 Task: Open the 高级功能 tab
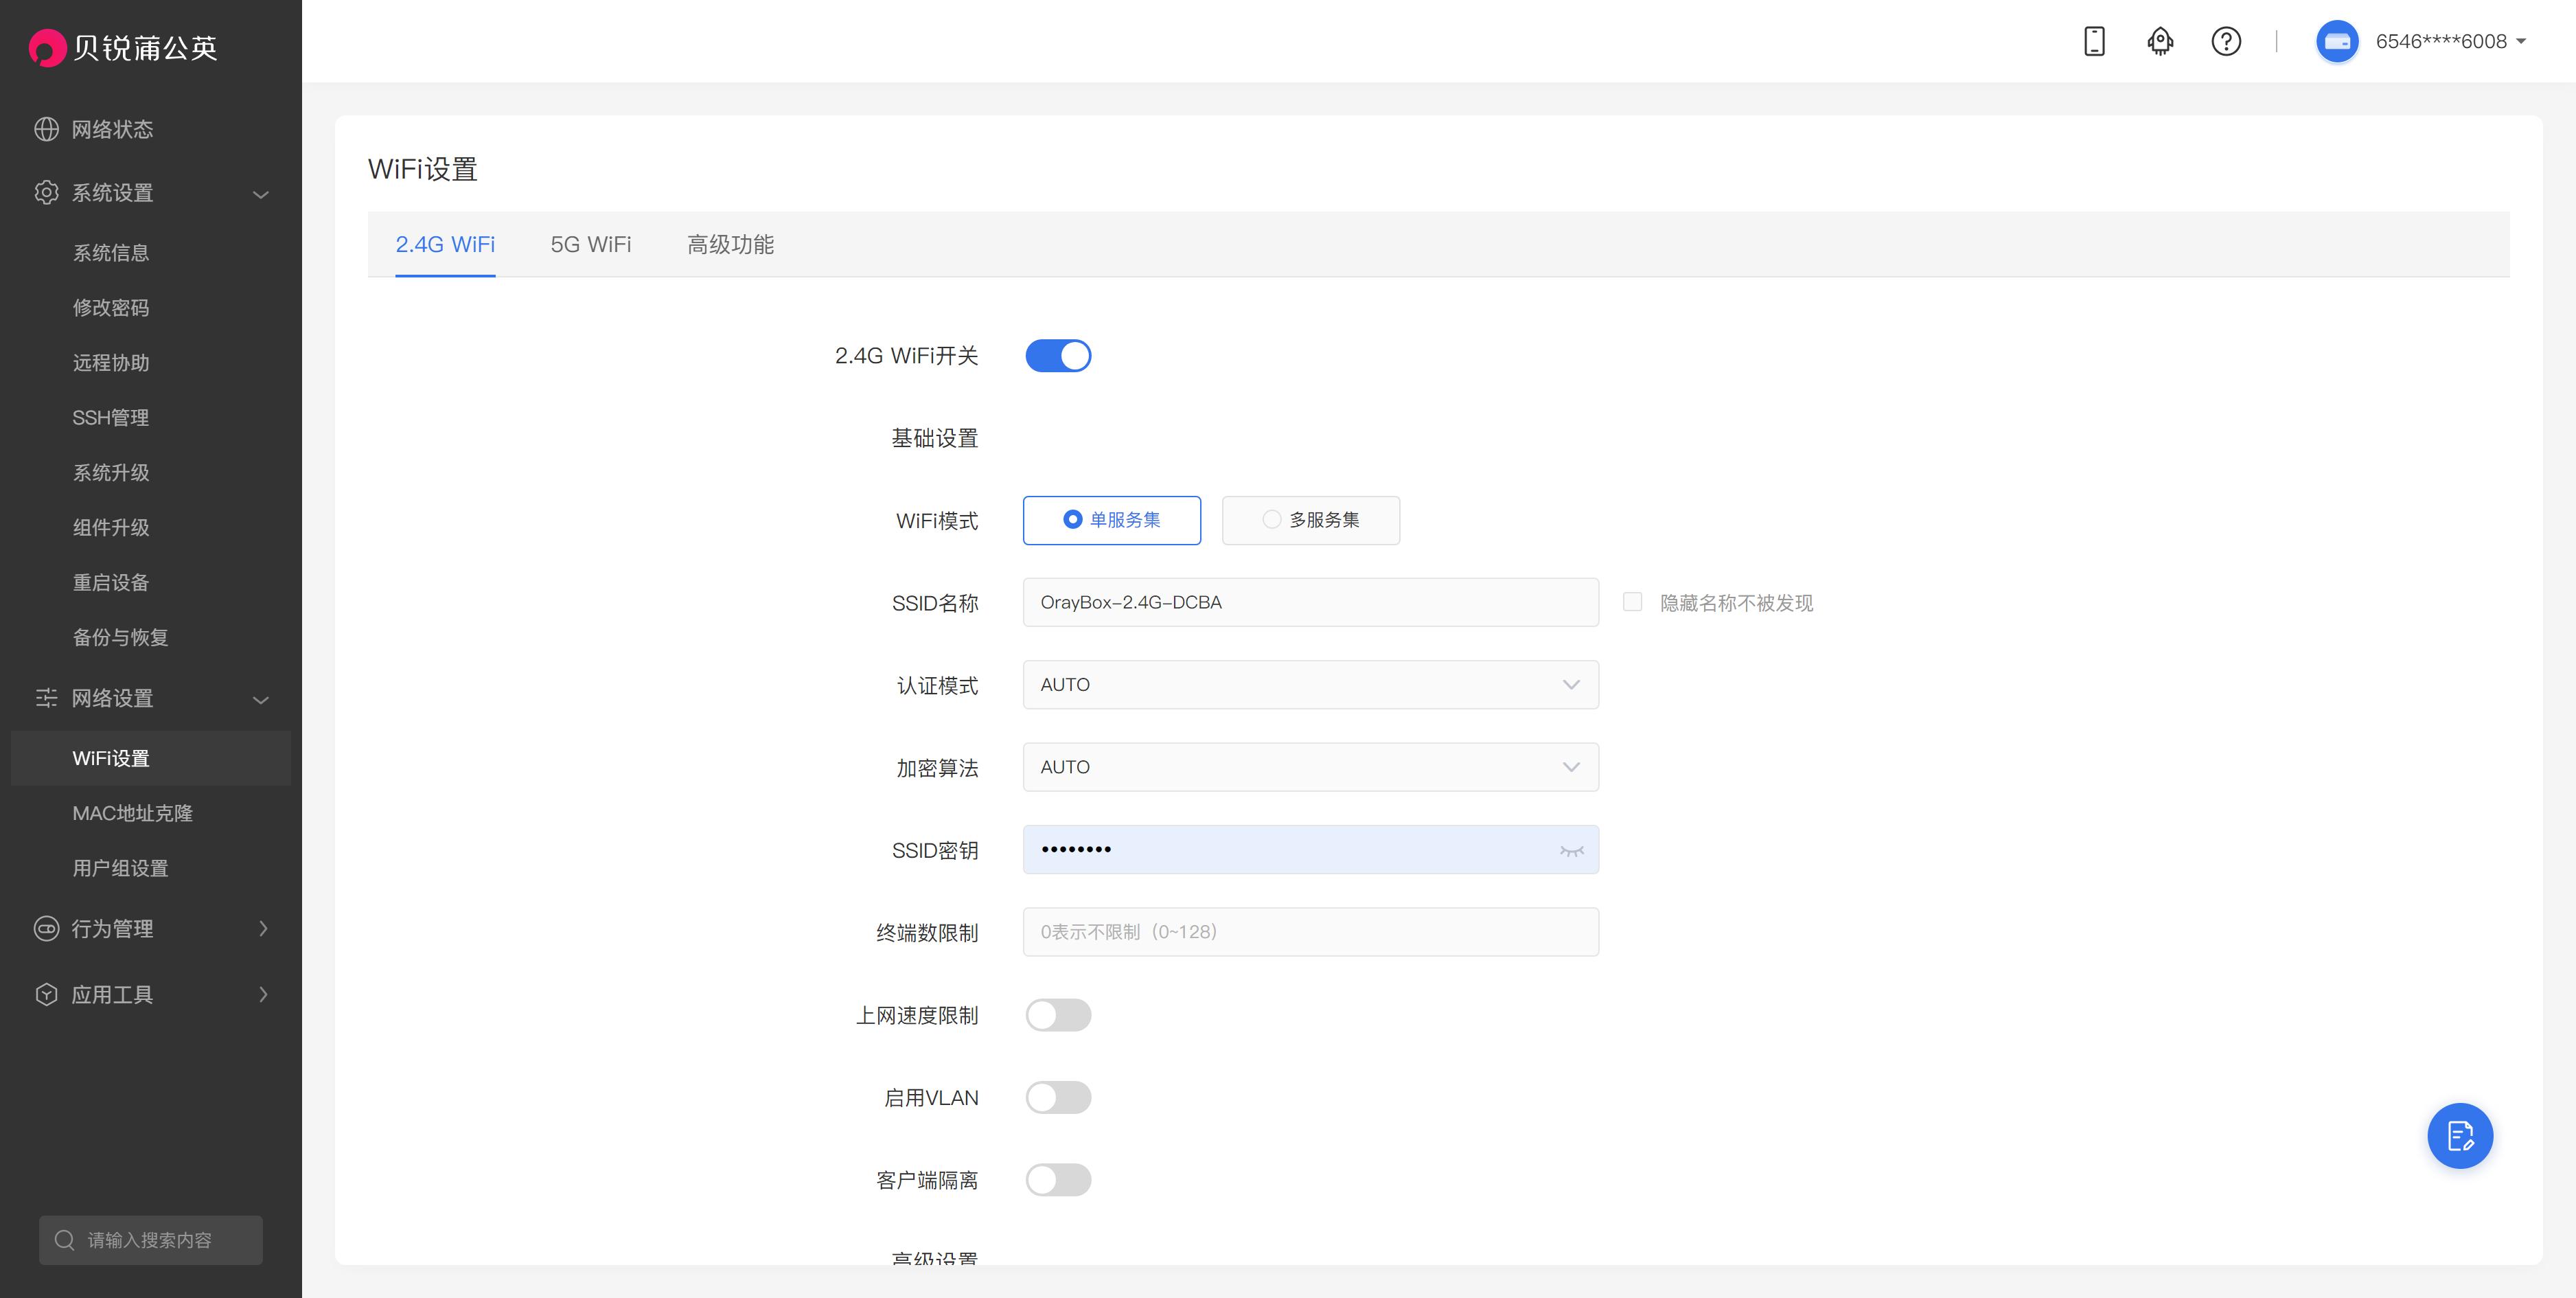click(x=730, y=244)
